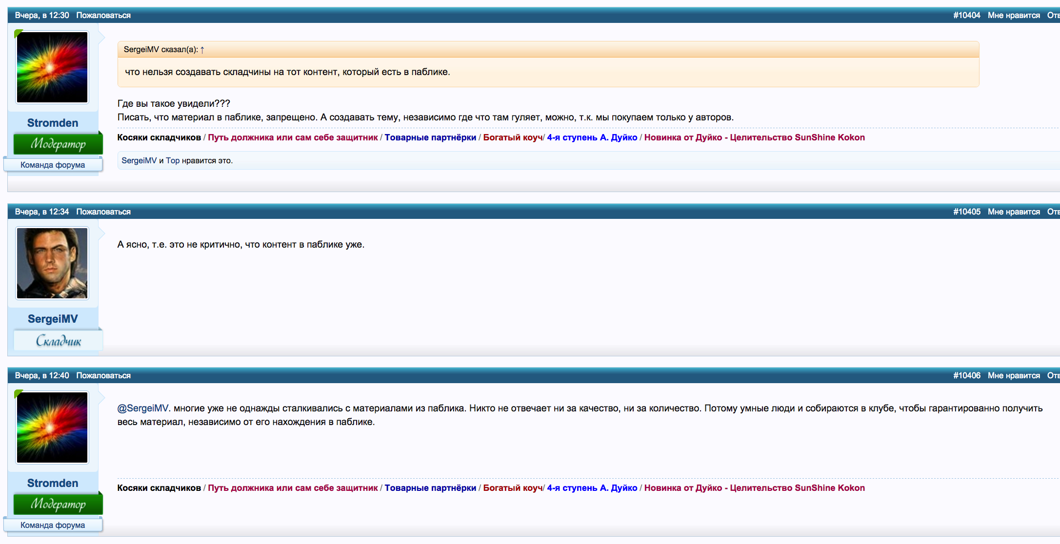Click the Модератор badge in the last post
The width and height of the screenshot is (1060, 544).
click(58, 504)
